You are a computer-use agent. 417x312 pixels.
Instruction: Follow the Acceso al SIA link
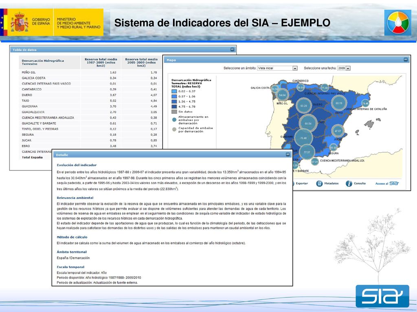[387, 183]
